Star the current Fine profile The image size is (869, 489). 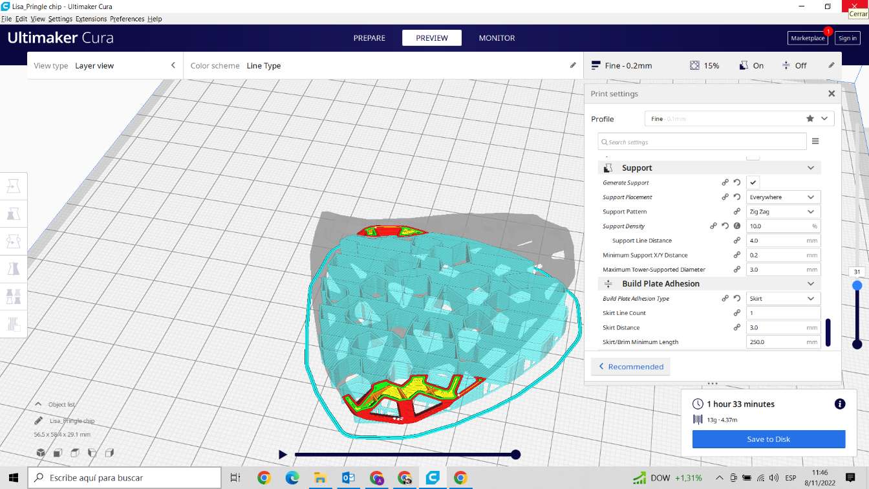[x=810, y=118]
